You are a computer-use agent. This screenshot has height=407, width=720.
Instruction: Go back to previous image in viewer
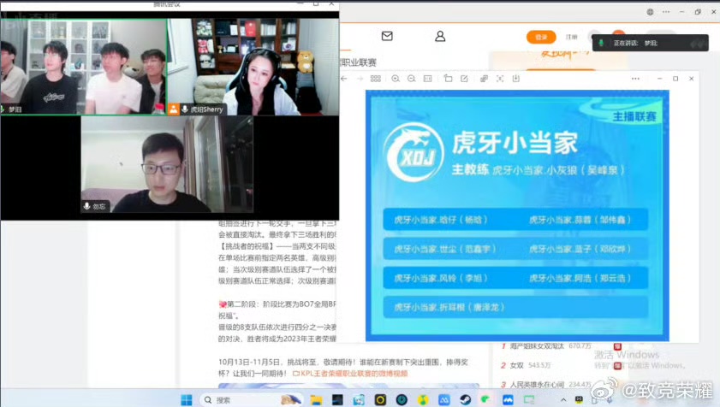pyautogui.click(x=344, y=79)
